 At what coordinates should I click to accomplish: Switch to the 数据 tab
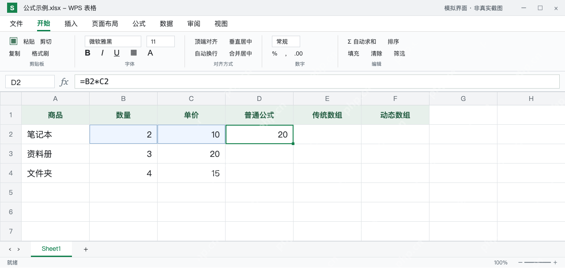point(166,24)
